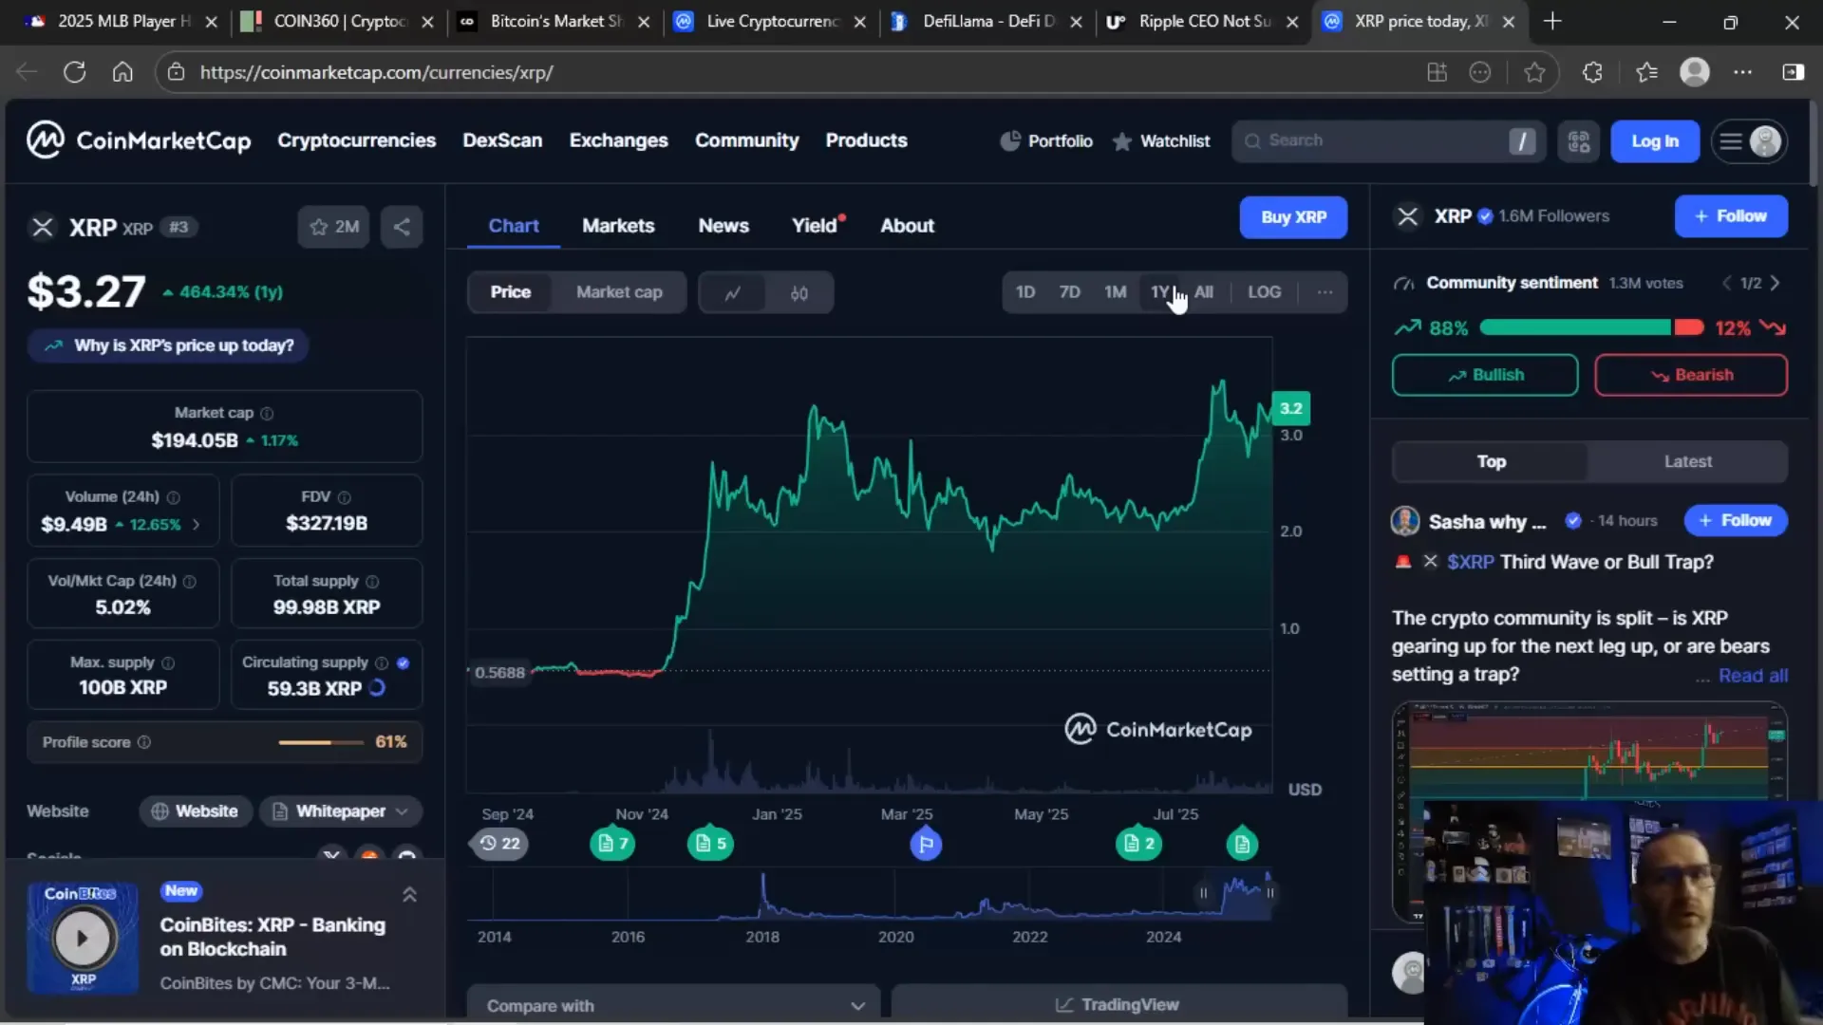1823x1025 pixels.
Task: Click the CoinMarketCap logo
Action: [139, 140]
